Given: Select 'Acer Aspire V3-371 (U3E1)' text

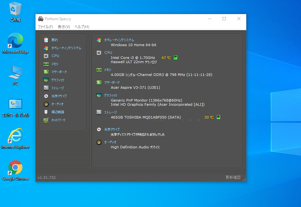Looking at the screenshot, I should [135, 87].
